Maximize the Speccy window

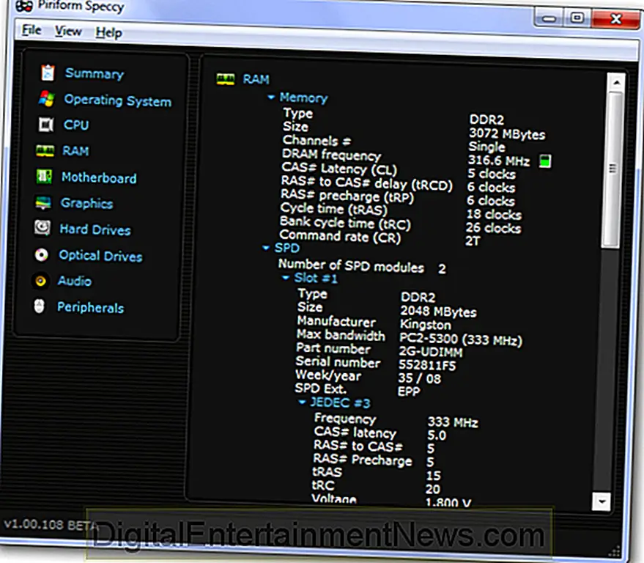(x=577, y=18)
